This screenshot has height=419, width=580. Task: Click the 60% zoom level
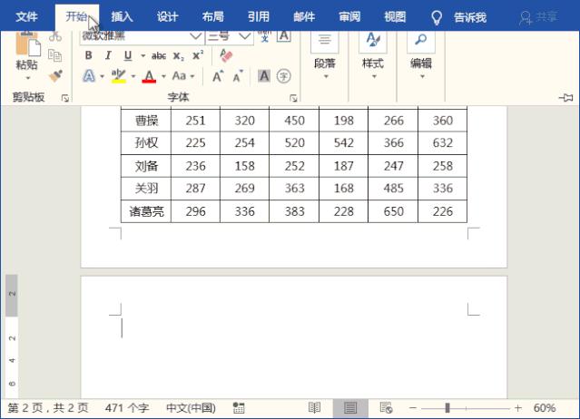coord(544,408)
